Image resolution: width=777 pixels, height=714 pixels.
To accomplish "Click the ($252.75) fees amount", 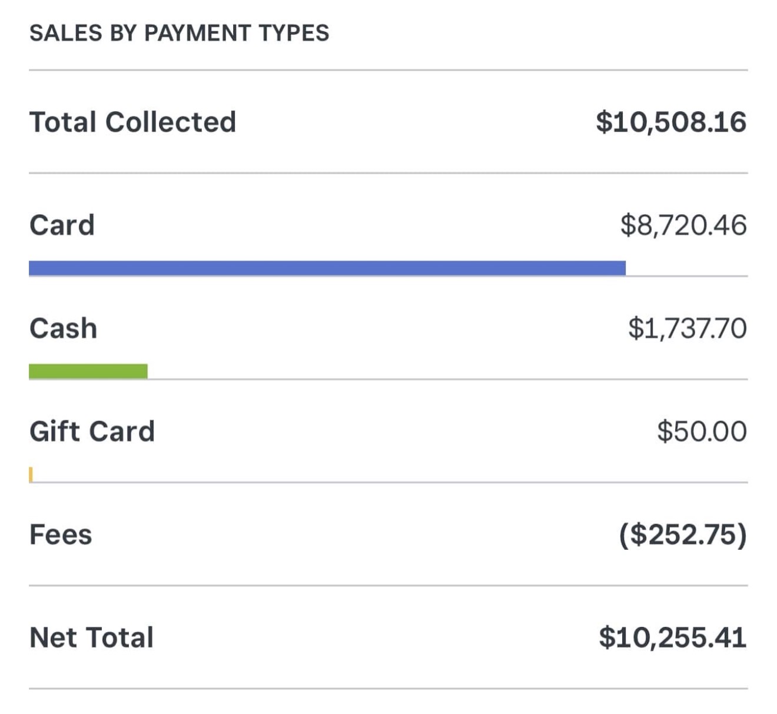I will [x=683, y=534].
